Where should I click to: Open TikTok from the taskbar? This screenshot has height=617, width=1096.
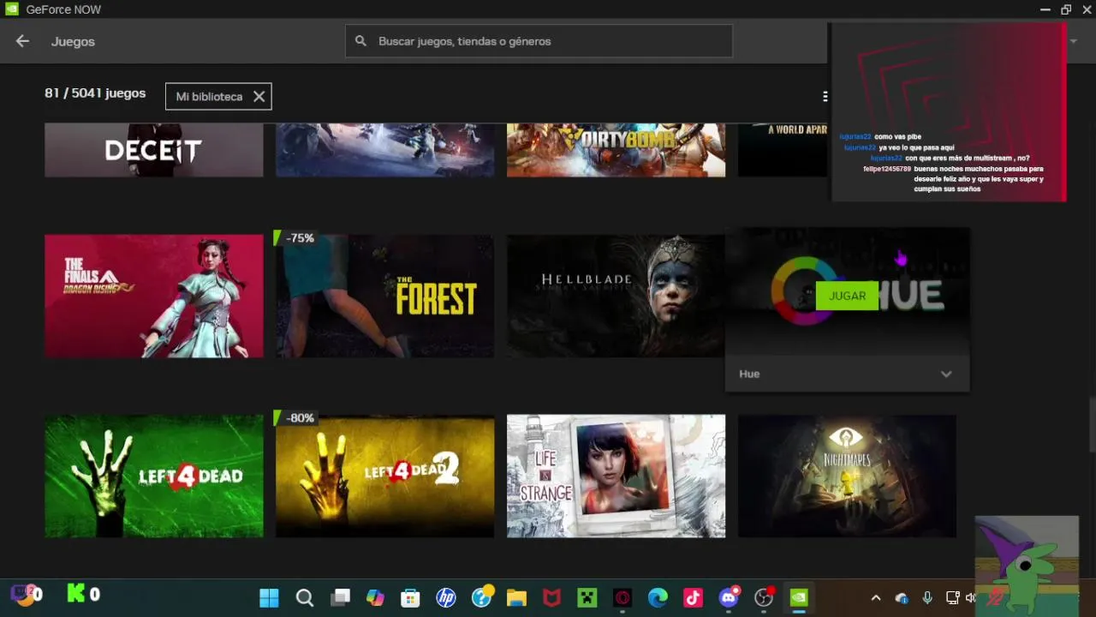(x=693, y=597)
